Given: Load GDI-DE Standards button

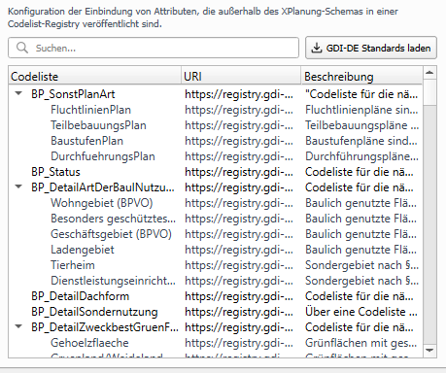Looking at the screenshot, I should [371, 48].
